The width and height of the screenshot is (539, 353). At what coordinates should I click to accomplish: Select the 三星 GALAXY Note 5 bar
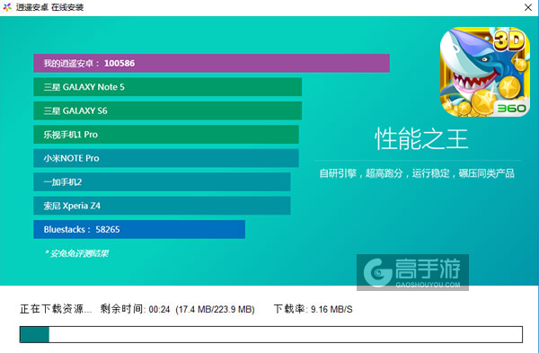coord(168,87)
